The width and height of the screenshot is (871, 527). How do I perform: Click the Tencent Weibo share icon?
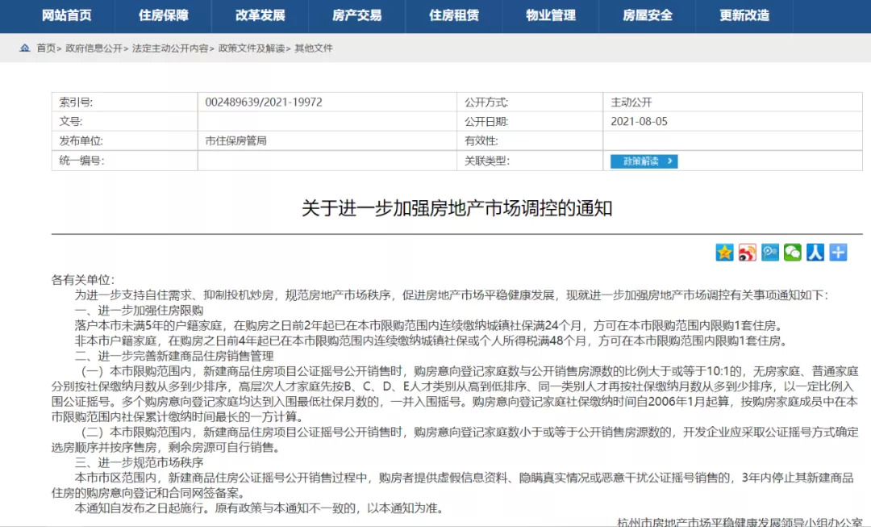[770, 253]
